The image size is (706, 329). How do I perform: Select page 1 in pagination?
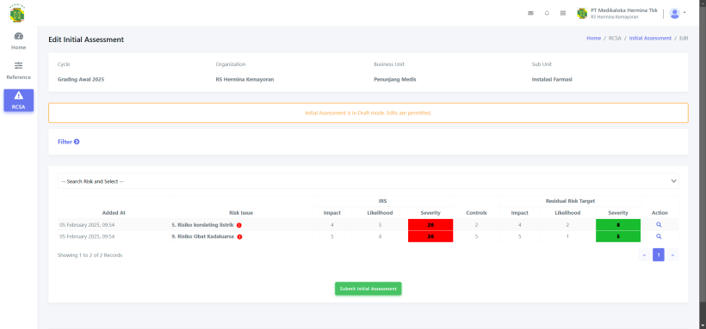coord(659,255)
